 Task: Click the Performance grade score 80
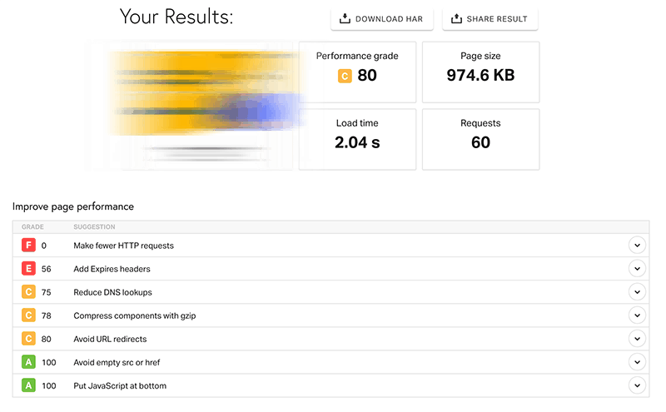pyautogui.click(x=367, y=76)
